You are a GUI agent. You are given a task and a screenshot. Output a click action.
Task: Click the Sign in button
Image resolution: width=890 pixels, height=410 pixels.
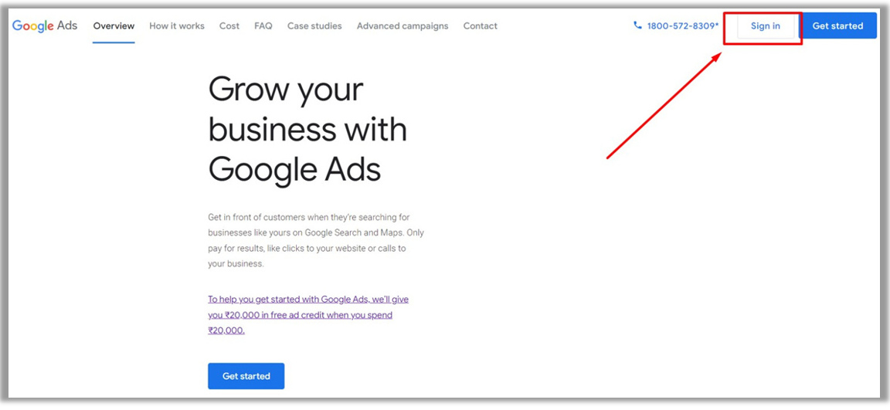coord(765,26)
